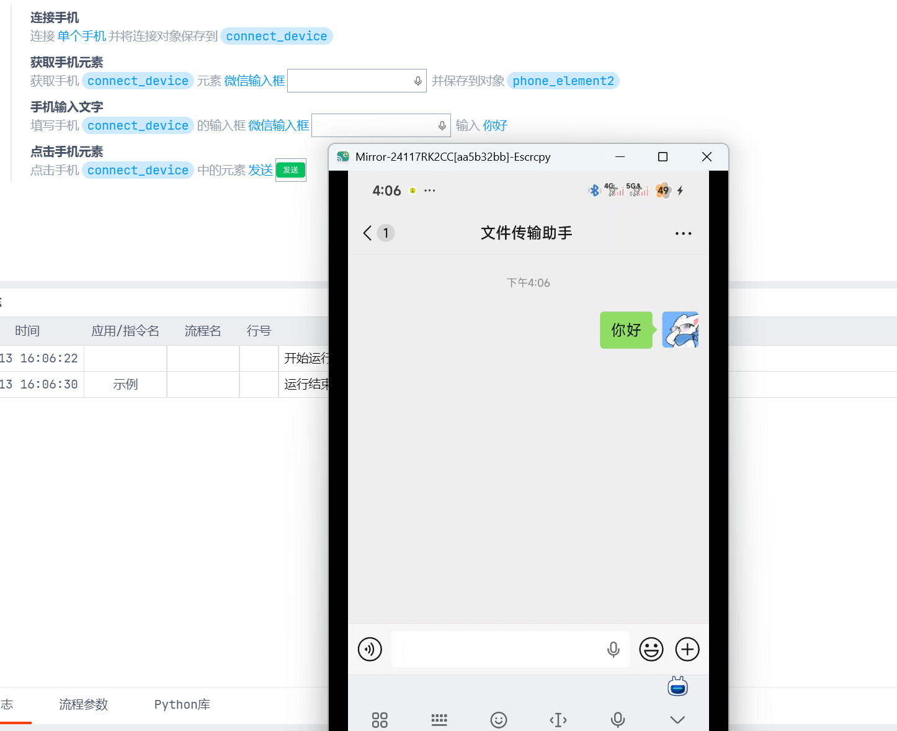Tap the sender avatar next to 你好 message

[x=680, y=330]
